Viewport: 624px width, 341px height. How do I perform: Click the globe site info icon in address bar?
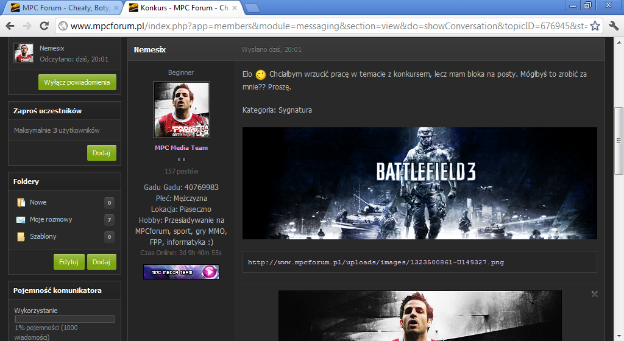click(x=63, y=26)
